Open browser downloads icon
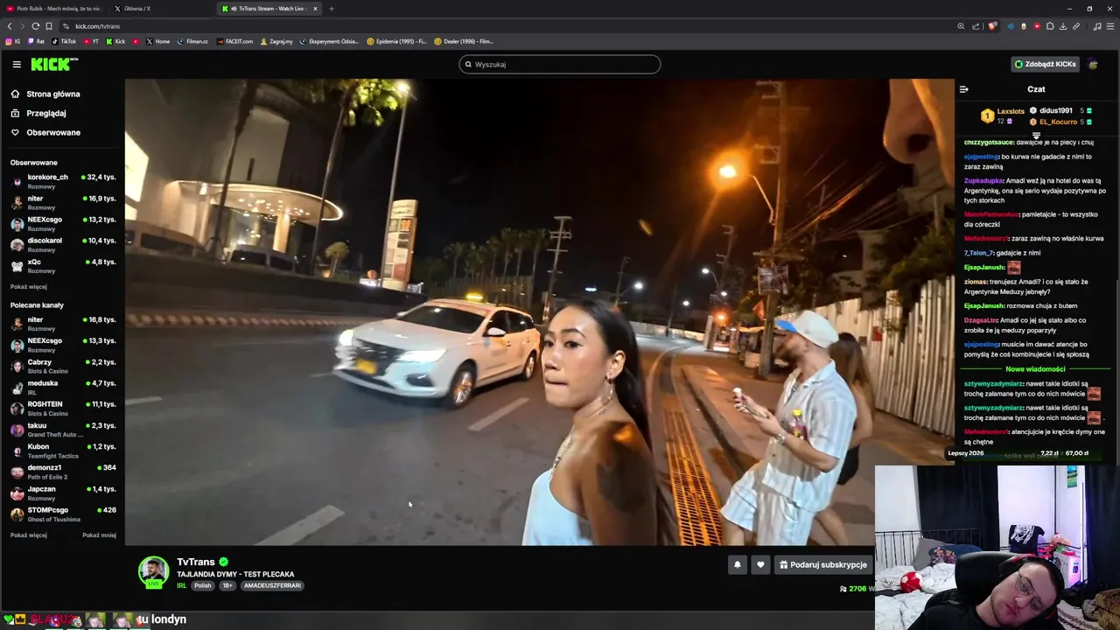 1063,26
